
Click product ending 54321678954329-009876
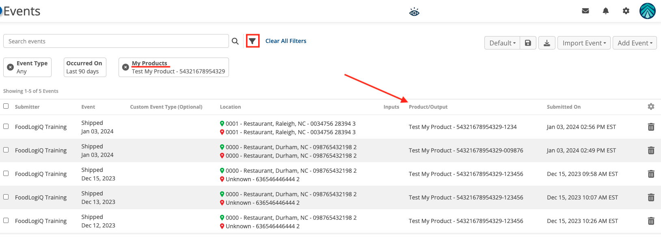pos(466,150)
